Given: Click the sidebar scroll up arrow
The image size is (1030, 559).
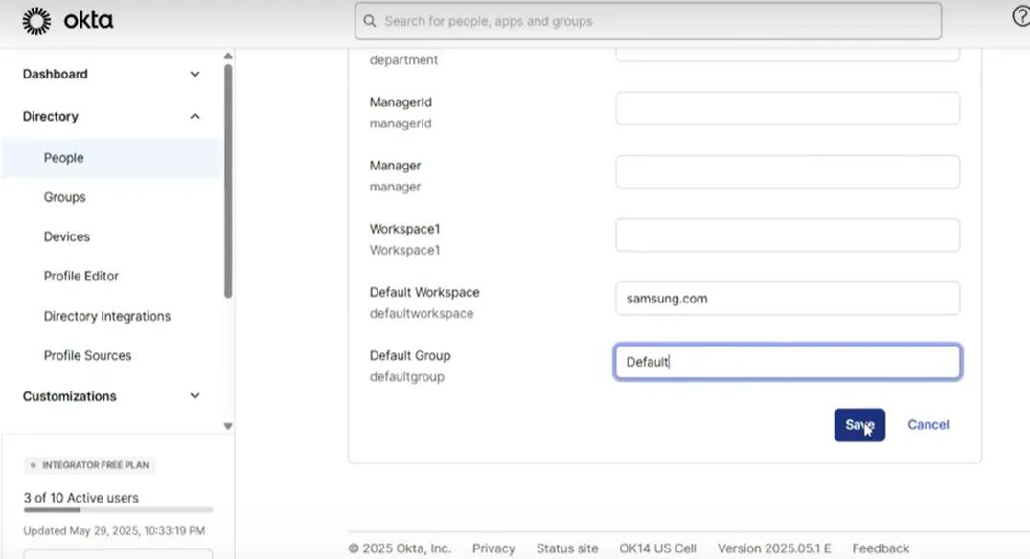Looking at the screenshot, I should click(228, 56).
